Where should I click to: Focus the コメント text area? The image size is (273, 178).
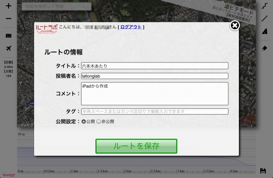(155, 94)
